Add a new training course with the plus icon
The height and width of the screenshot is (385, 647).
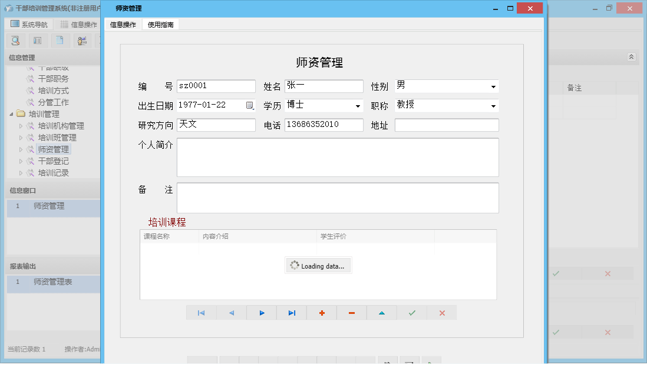(321, 312)
